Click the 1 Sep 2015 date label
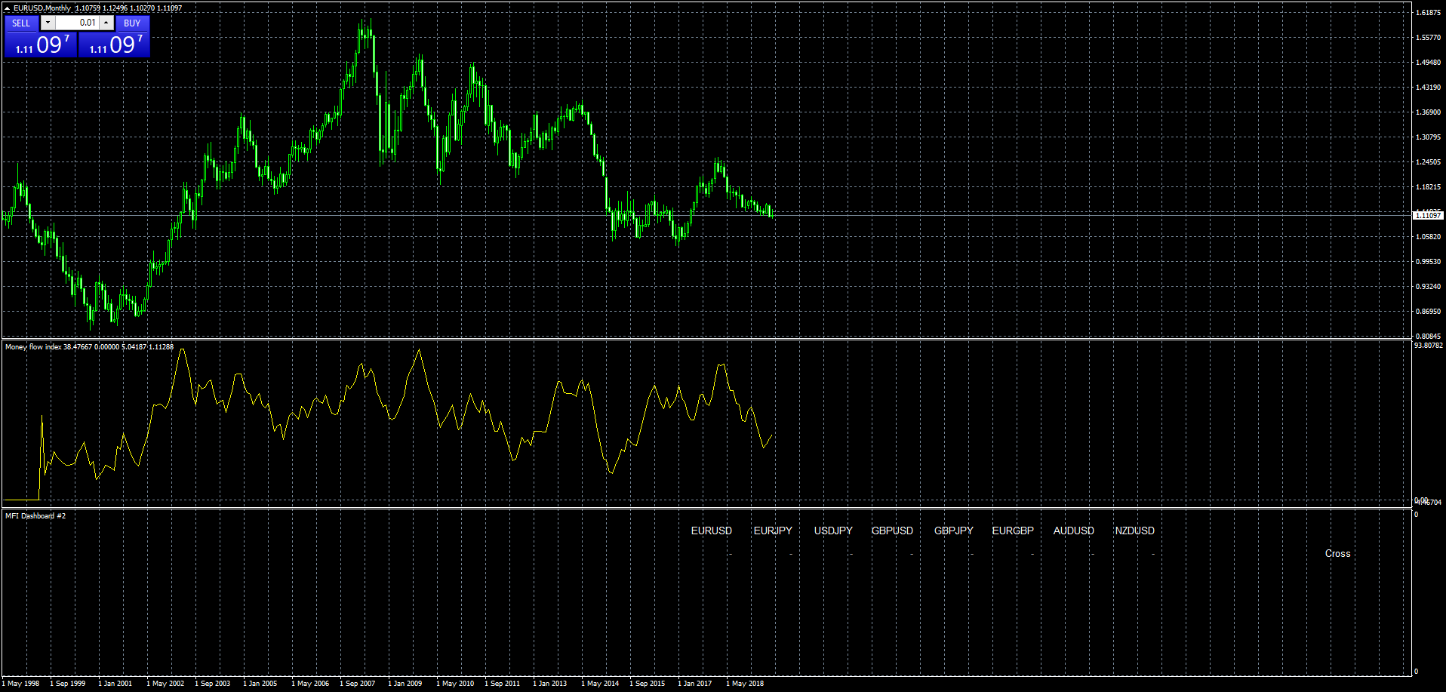 click(648, 684)
